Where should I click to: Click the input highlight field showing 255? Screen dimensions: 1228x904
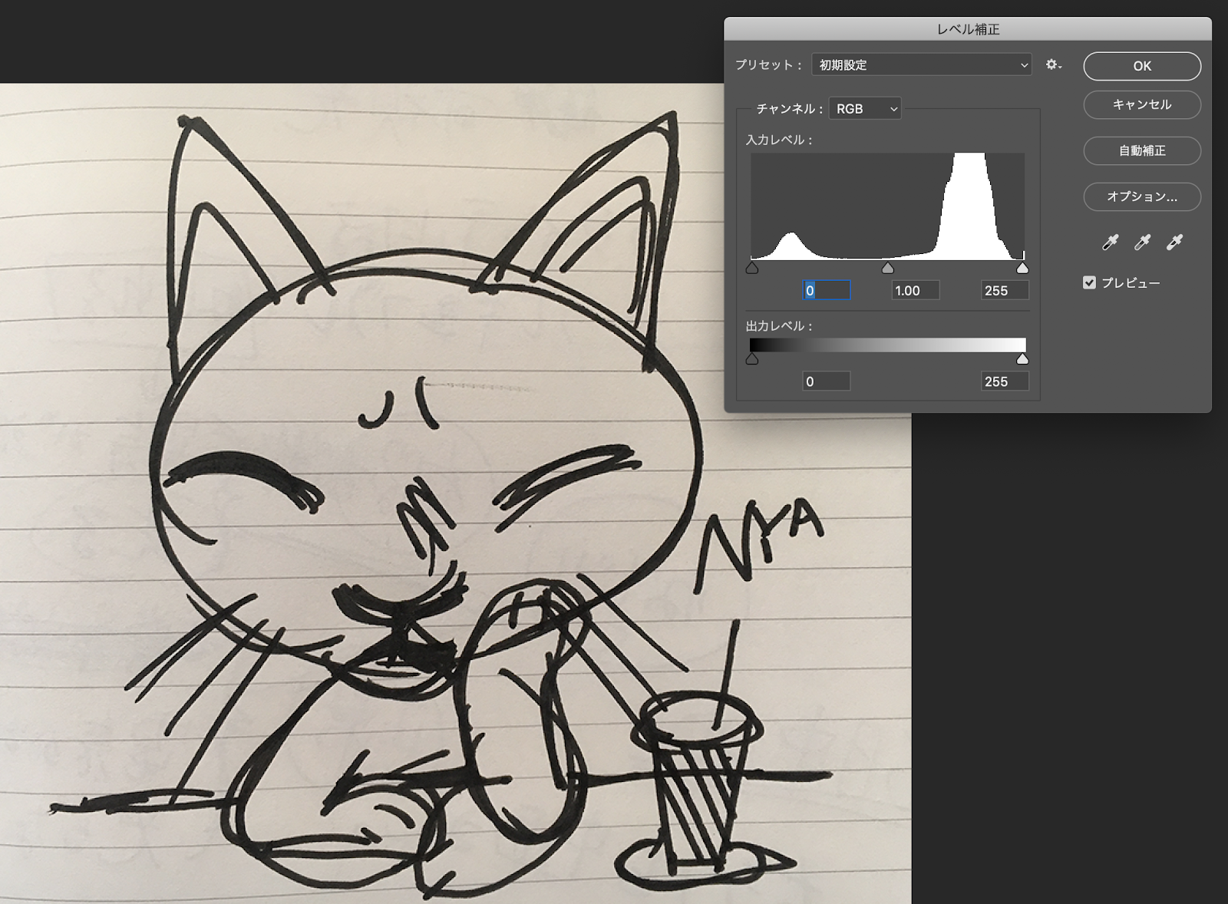coord(1005,290)
